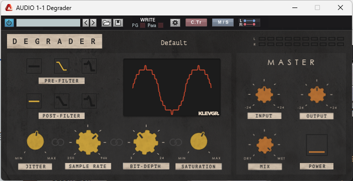The height and width of the screenshot is (181, 353).
Task: Click the MASTER heading text
Action: 291,62
